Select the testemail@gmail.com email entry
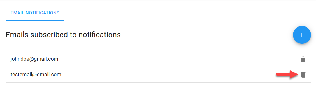The width and height of the screenshot is (316, 108). point(36,75)
